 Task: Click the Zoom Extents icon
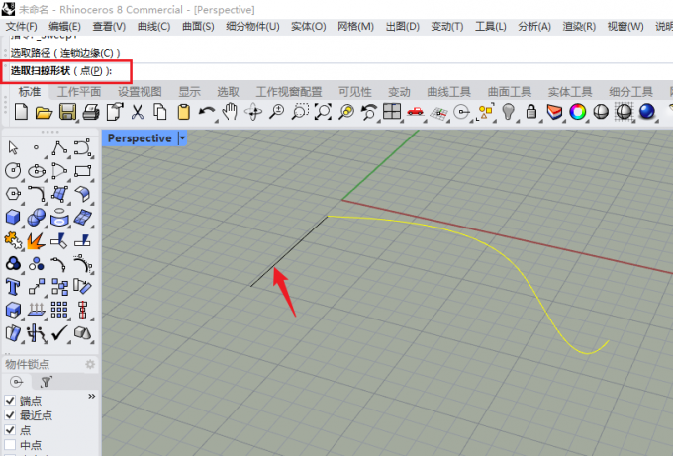(324, 112)
